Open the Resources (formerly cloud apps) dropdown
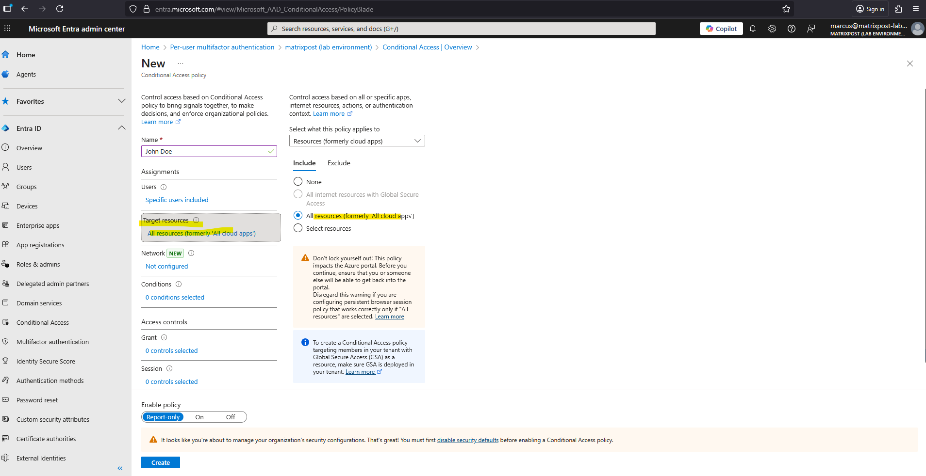Image resolution: width=926 pixels, height=476 pixels. pos(357,141)
